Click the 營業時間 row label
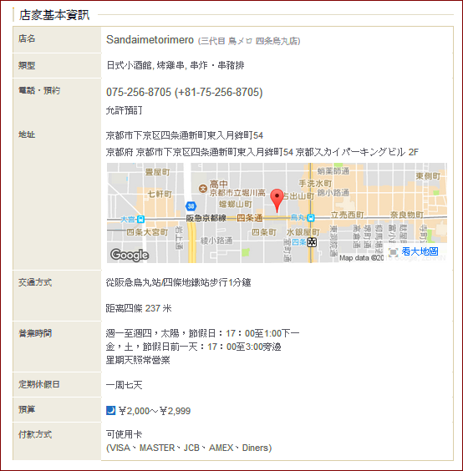The height and width of the screenshot is (471, 463). [35, 333]
